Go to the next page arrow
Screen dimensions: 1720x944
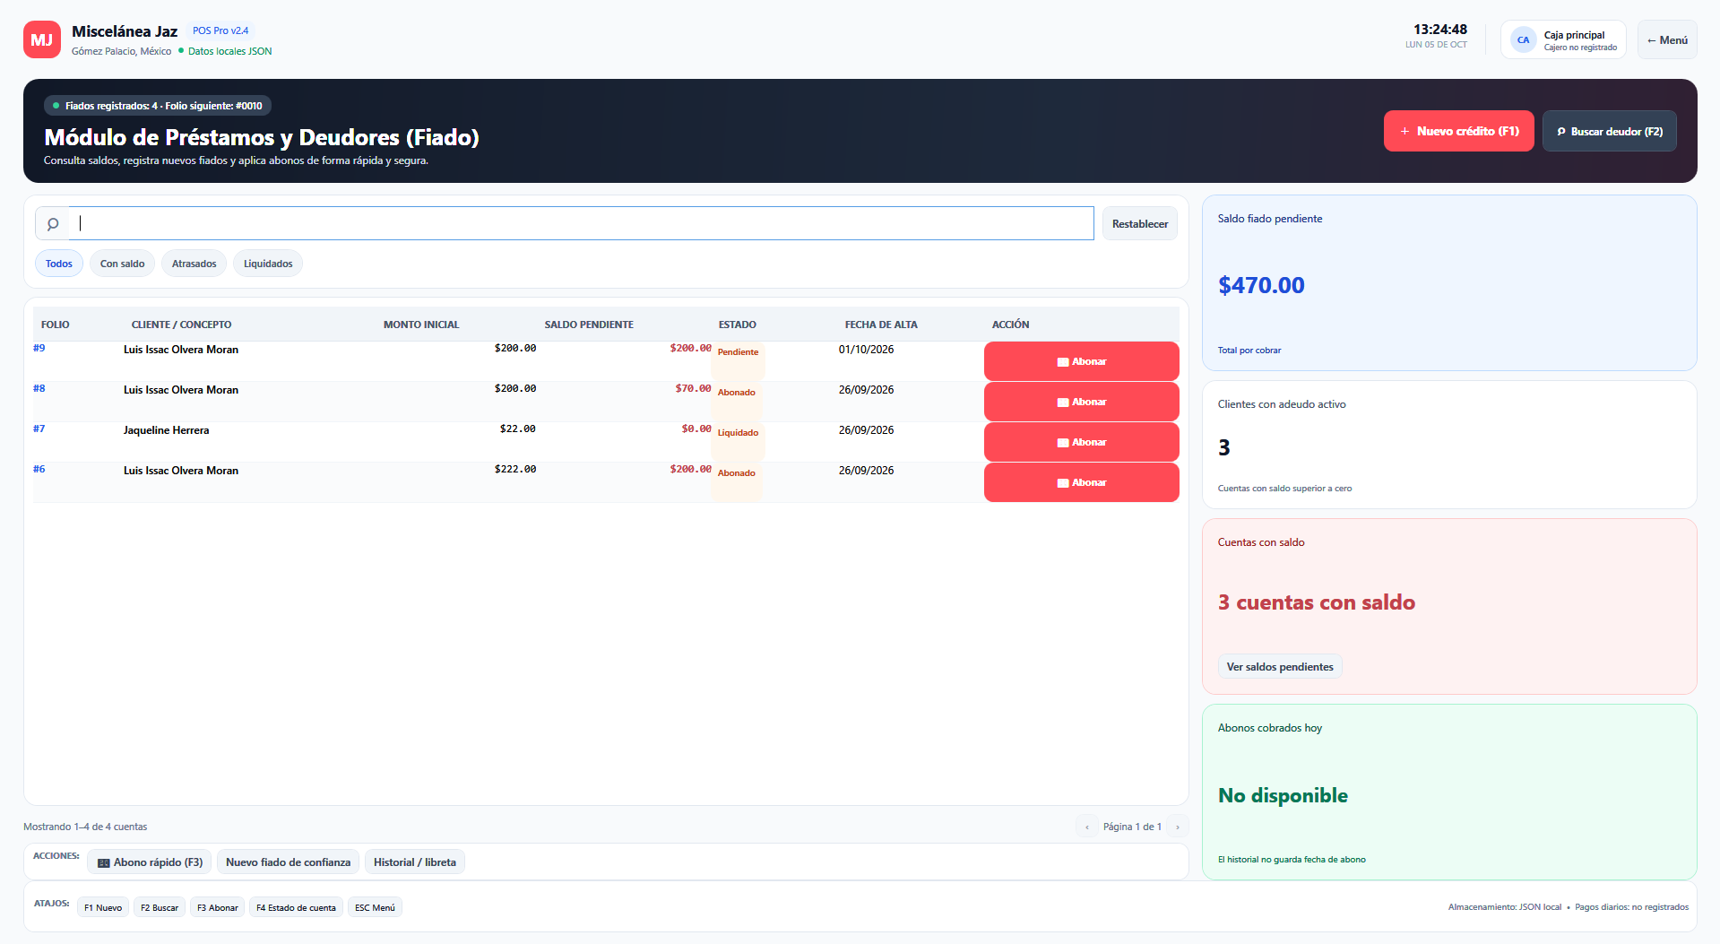click(1178, 827)
